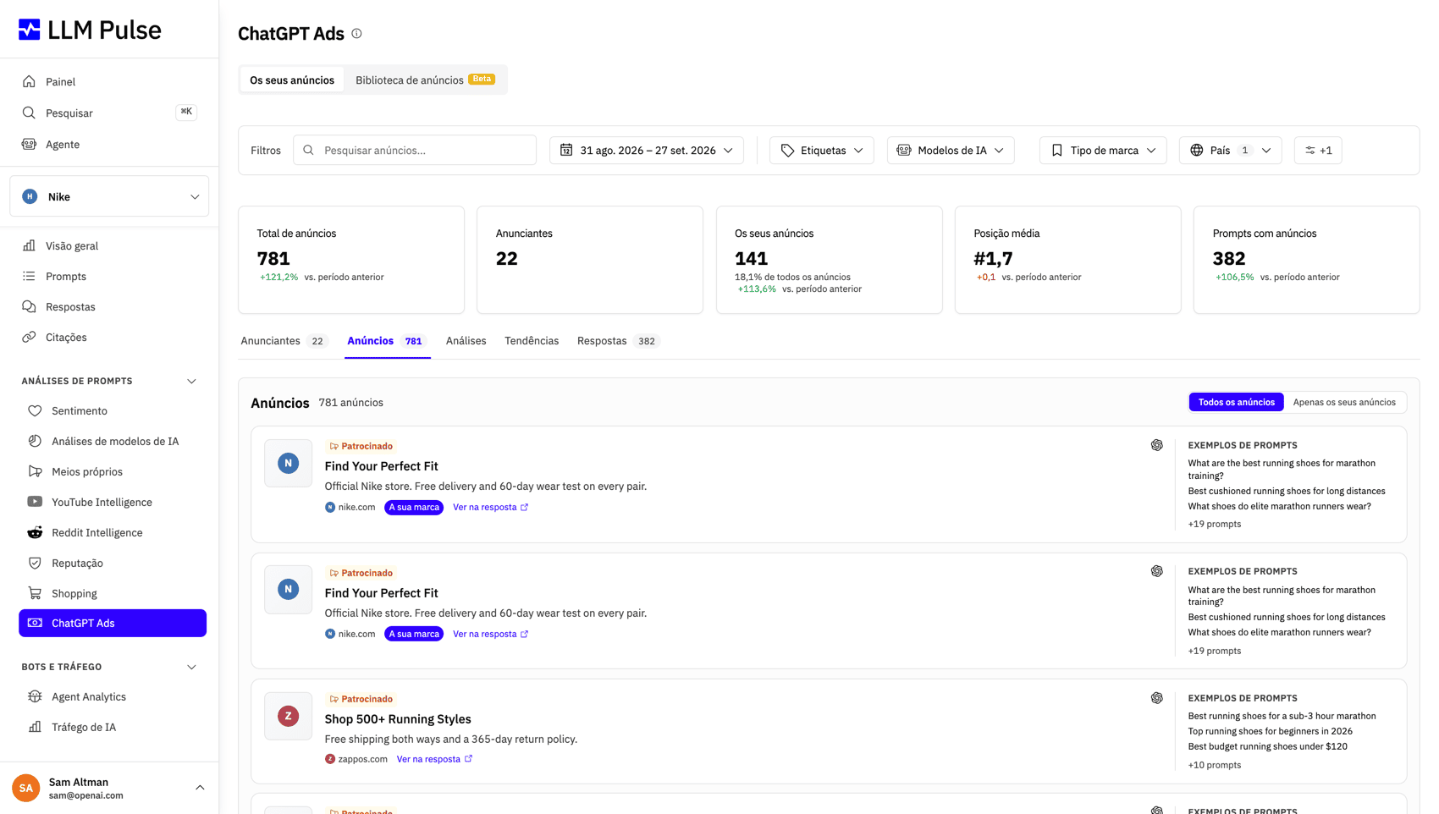Collapse the Análises de Prompts section
Viewport: 1439px width, 814px height.
coord(191,382)
